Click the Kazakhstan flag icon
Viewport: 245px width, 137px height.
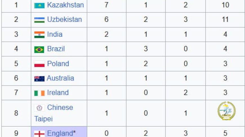pyautogui.click(x=39, y=5)
